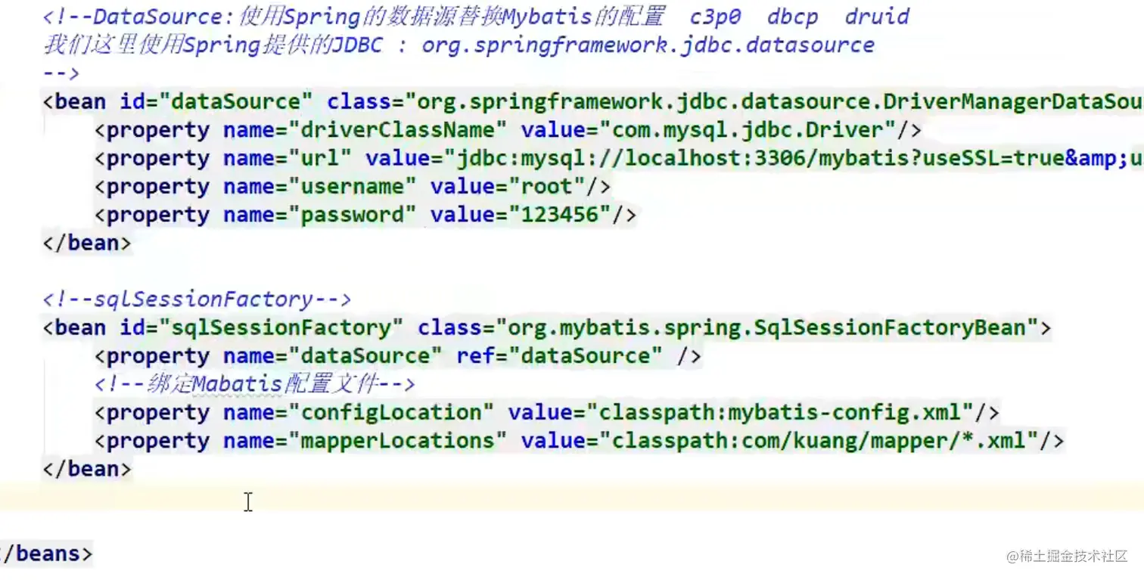Image resolution: width=1144 pixels, height=580 pixels.
Task: Click the 'DataSource' word in first comment
Action: pyautogui.click(x=158, y=17)
